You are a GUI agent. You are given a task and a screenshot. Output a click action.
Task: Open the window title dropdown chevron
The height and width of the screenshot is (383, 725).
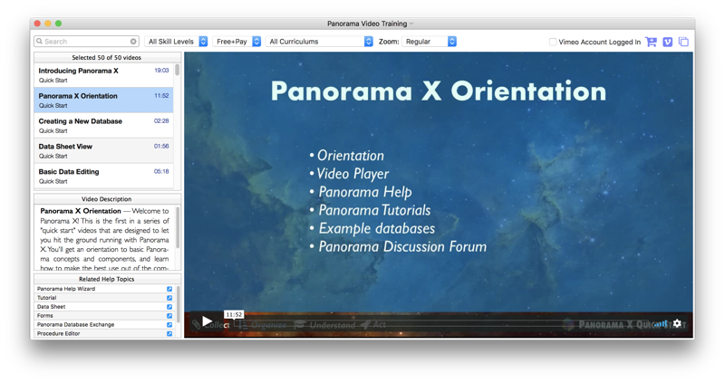[411, 24]
